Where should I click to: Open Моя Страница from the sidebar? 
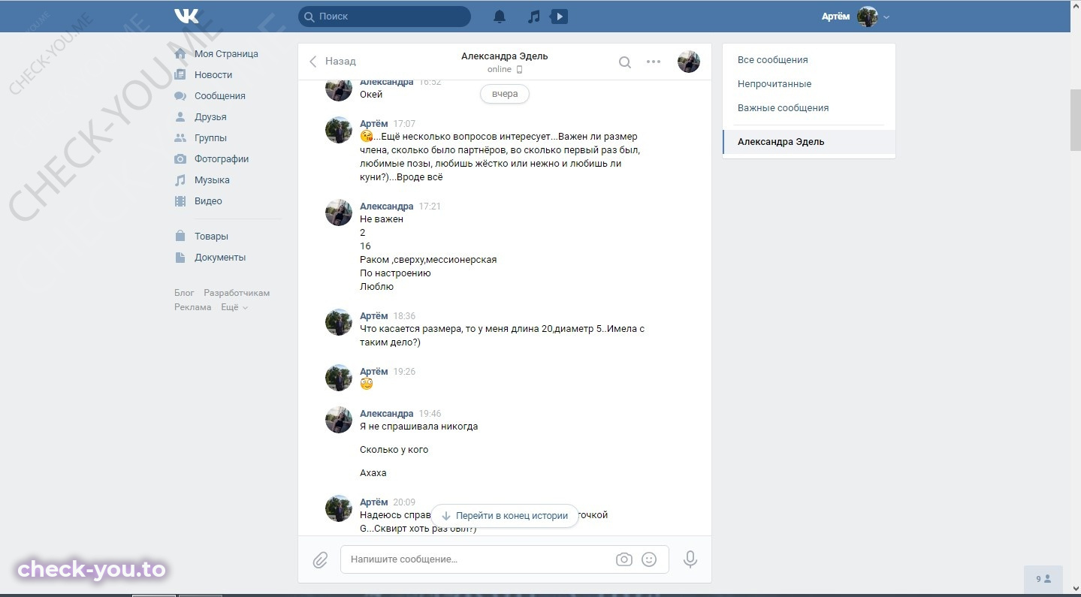226,54
